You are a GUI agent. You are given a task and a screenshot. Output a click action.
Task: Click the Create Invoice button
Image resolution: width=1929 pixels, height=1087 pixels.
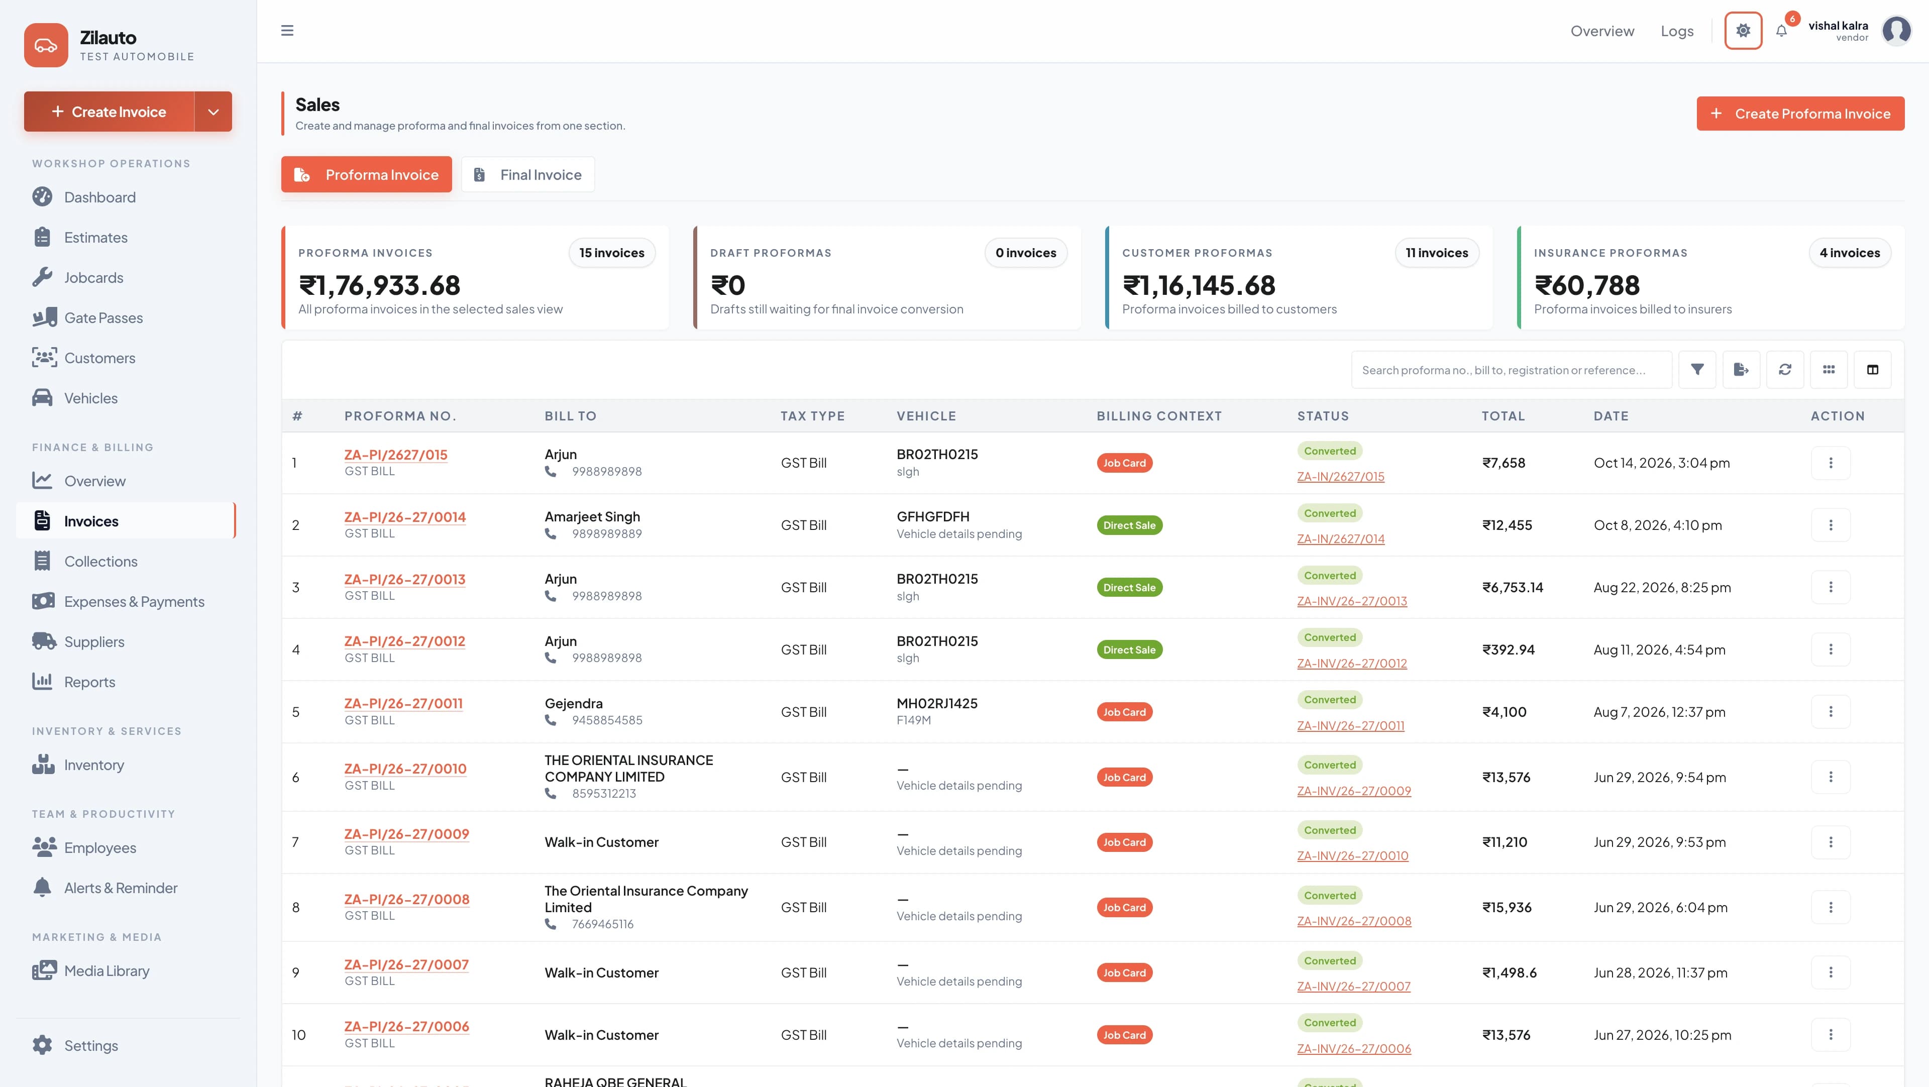(x=110, y=112)
